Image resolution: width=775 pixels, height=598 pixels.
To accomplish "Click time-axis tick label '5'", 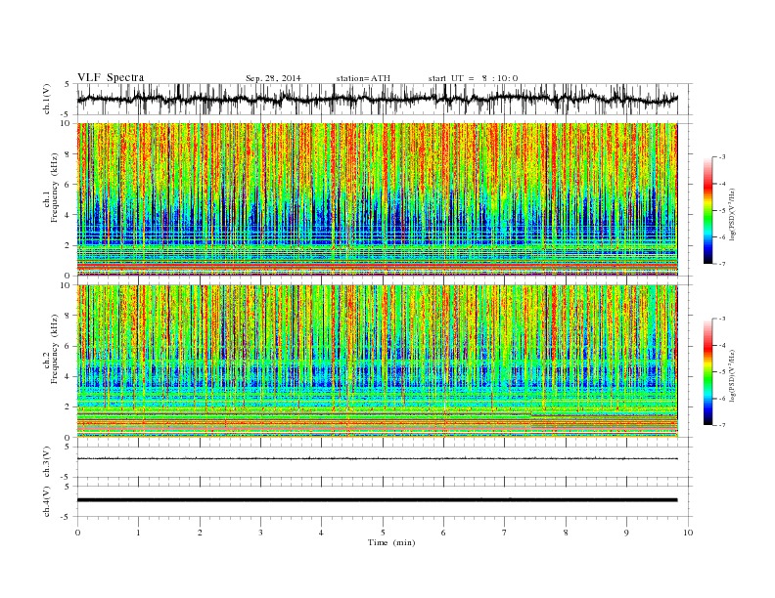I will 383,533.
